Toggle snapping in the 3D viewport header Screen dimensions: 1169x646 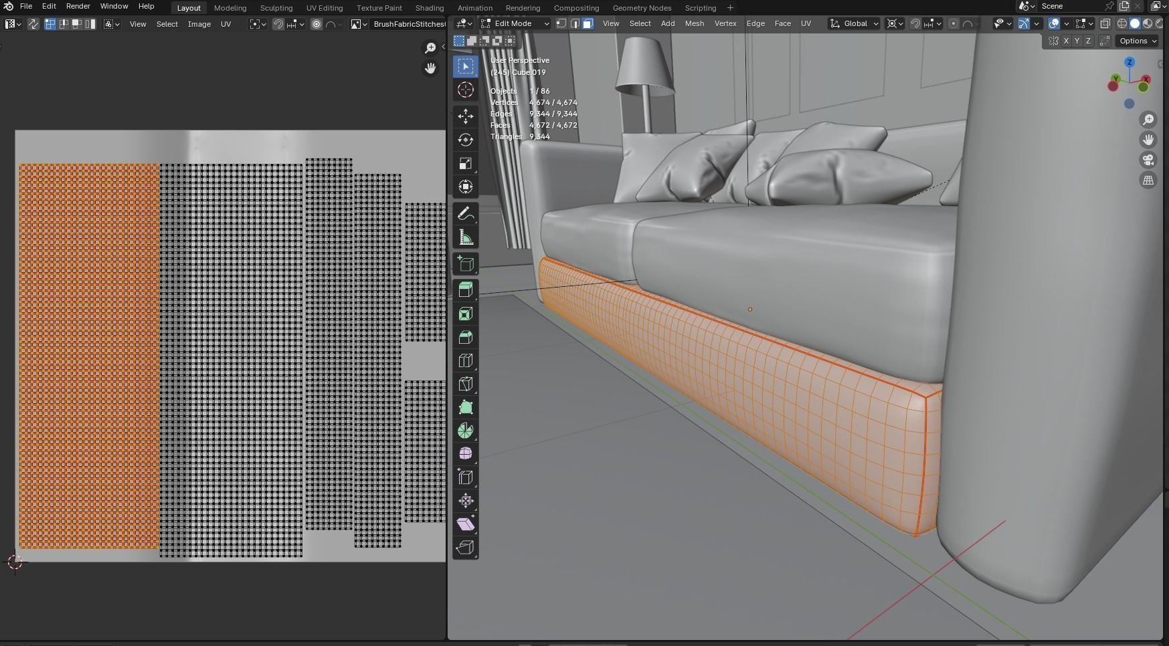coord(915,23)
